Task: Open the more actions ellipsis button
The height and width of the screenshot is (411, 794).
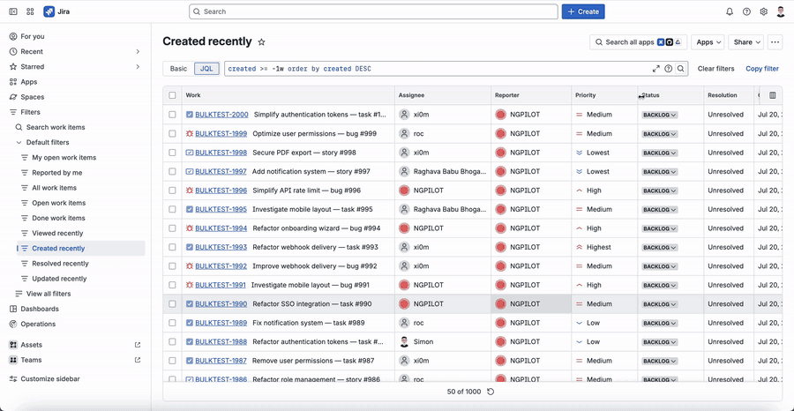Action: click(x=775, y=42)
